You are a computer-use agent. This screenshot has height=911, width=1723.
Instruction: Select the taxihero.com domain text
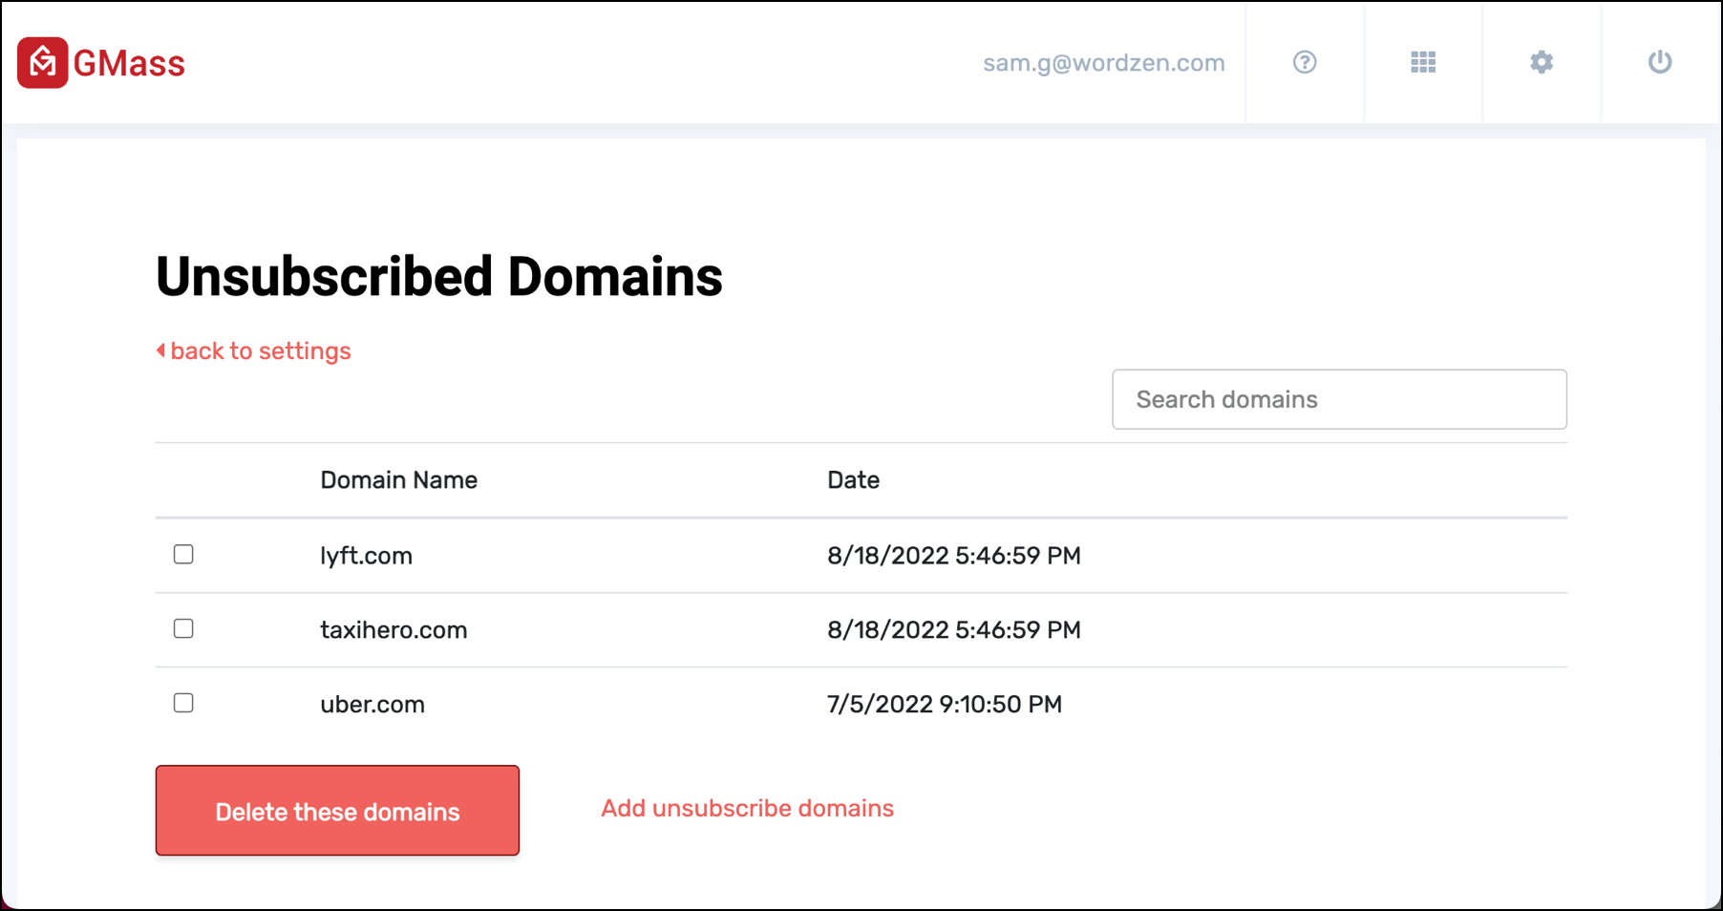coord(394,630)
